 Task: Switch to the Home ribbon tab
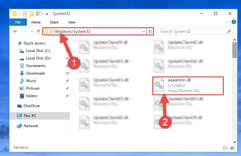(x=36, y=22)
